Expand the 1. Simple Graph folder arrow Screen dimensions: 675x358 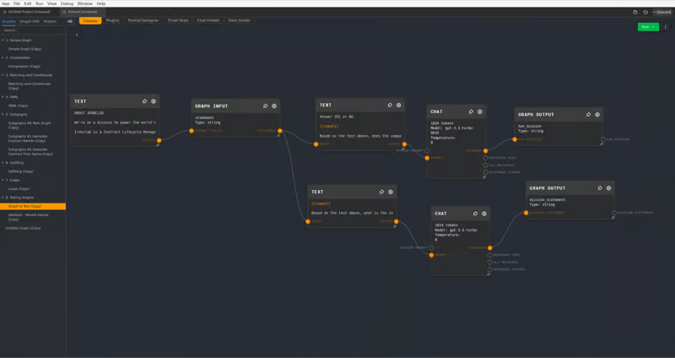pyautogui.click(x=3, y=40)
